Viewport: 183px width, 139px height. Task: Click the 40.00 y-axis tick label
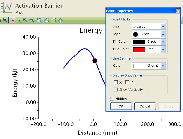[x=29, y=37]
